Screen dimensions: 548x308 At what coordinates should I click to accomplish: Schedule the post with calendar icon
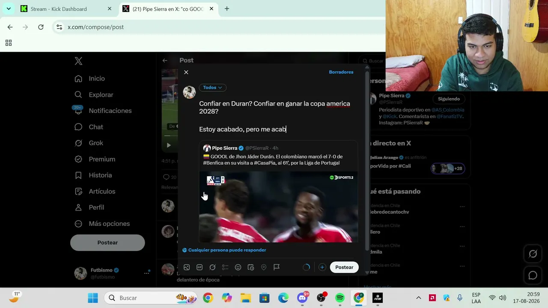click(251, 267)
